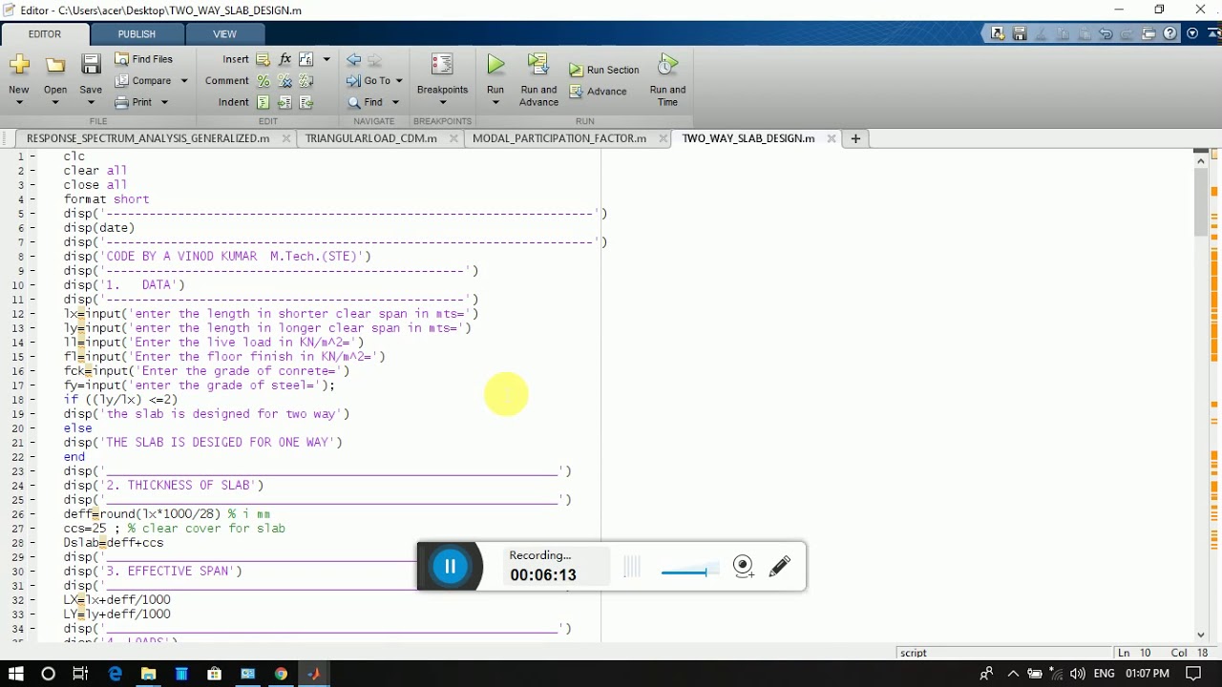Set breakpoint dash on line 18
Image resolution: width=1222 pixels, height=687 pixels.
33,400
